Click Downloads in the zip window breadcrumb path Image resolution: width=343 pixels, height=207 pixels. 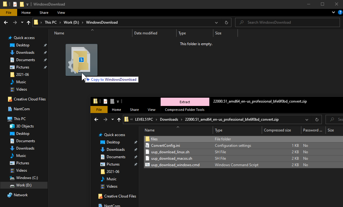point(169,119)
